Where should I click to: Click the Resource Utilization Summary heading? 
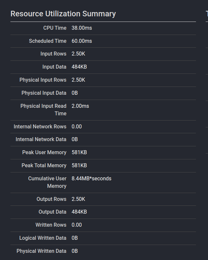(63, 14)
